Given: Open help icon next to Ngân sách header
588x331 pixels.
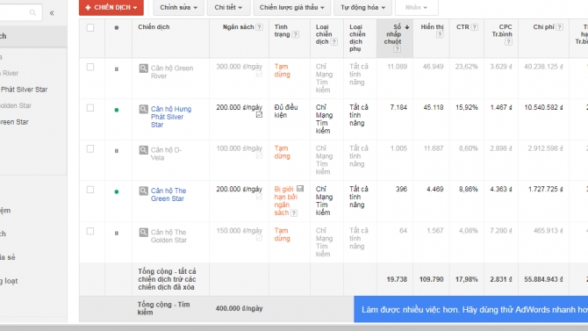Looking at the screenshot, I should tap(259, 27).
